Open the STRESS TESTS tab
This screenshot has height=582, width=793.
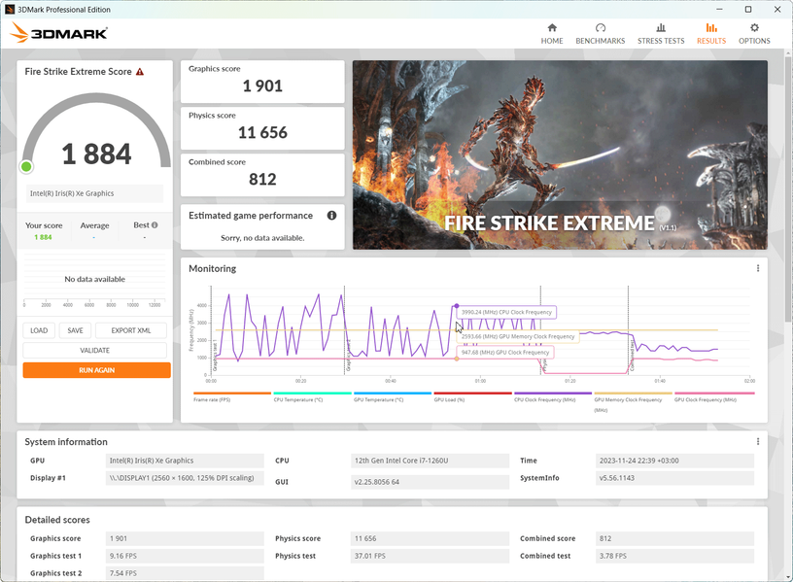pyautogui.click(x=661, y=34)
